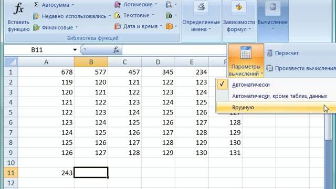
Task: Click cell F9 with value 131
Action: (x=225, y=153)
